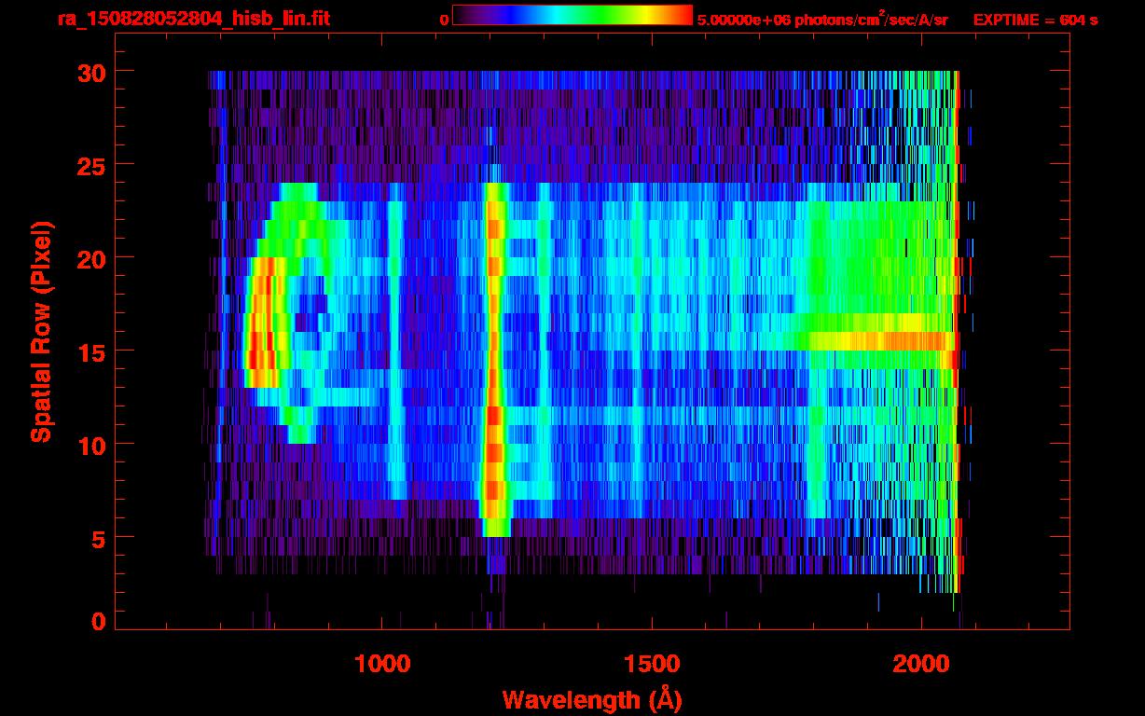Click the x-axis tick label 1000

pyautogui.click(x=382, y=664)
